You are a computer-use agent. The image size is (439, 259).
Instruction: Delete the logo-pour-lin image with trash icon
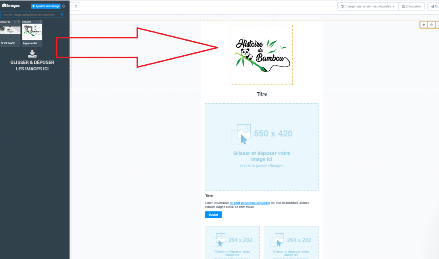click(x=41, y=21)
